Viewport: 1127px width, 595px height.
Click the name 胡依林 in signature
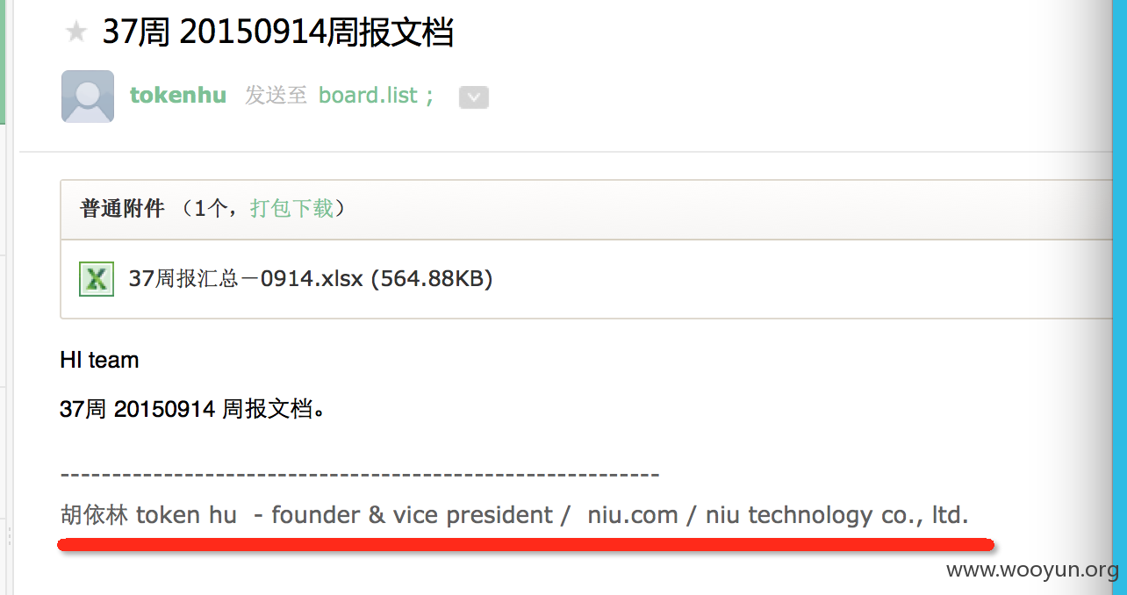pyautogui.click(x=95, y=514)
